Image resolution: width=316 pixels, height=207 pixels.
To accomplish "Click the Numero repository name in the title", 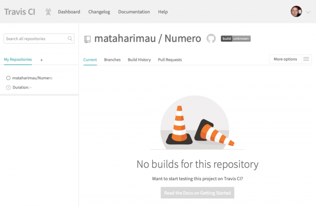I will click(x=183, y=38).
